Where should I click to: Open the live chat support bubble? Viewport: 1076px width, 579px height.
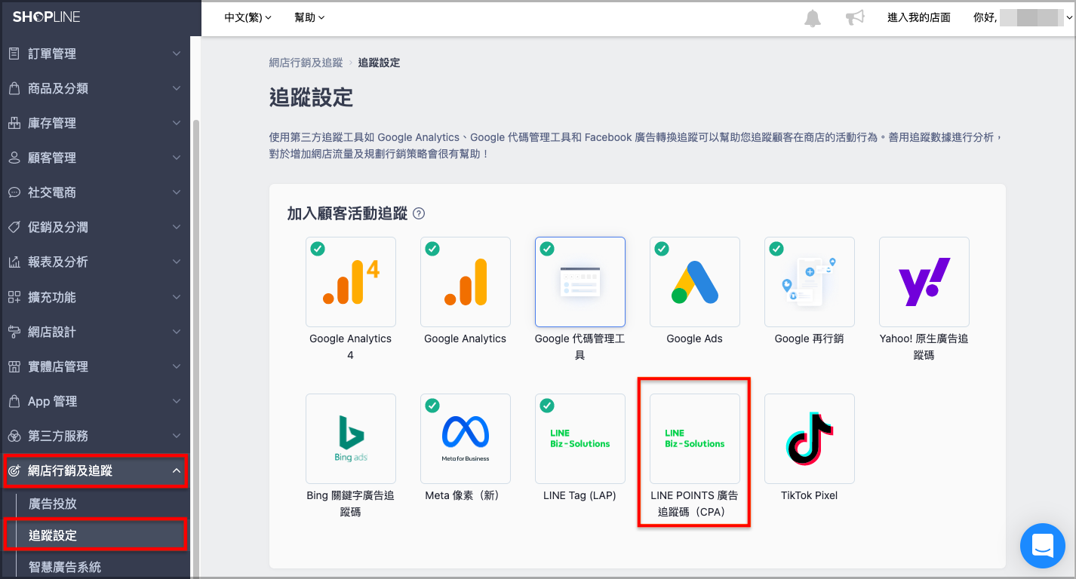click(1042, 545)
